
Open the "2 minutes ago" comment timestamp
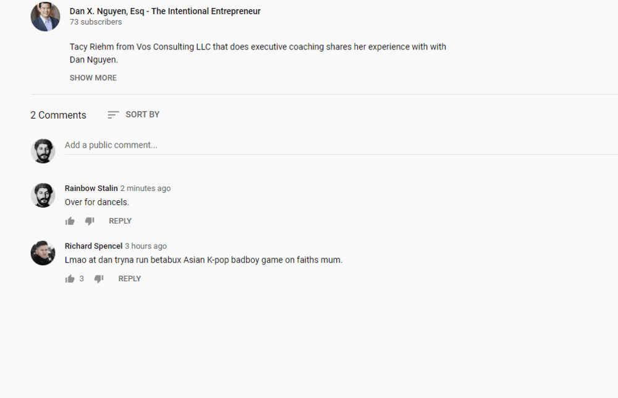click(145, 188)
